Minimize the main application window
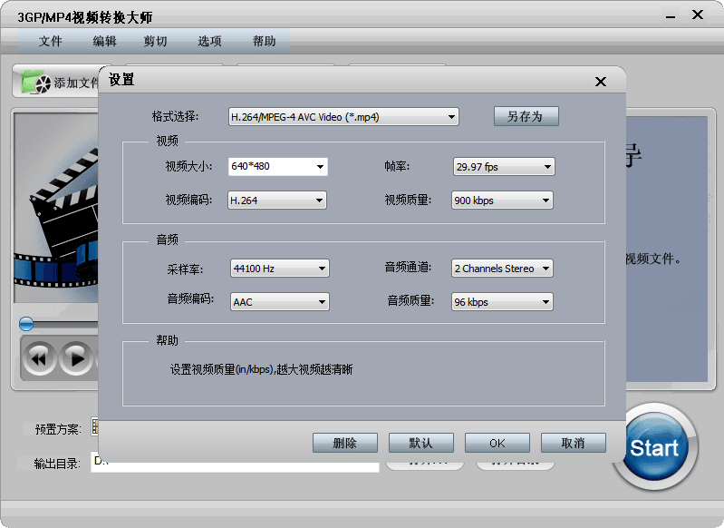This screenshot has width=724, height=528. coord(671,16)
